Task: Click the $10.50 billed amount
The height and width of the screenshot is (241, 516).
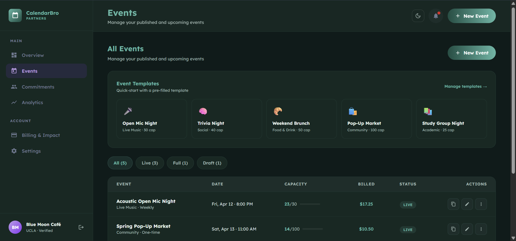Action: click(x=366, y=229)
